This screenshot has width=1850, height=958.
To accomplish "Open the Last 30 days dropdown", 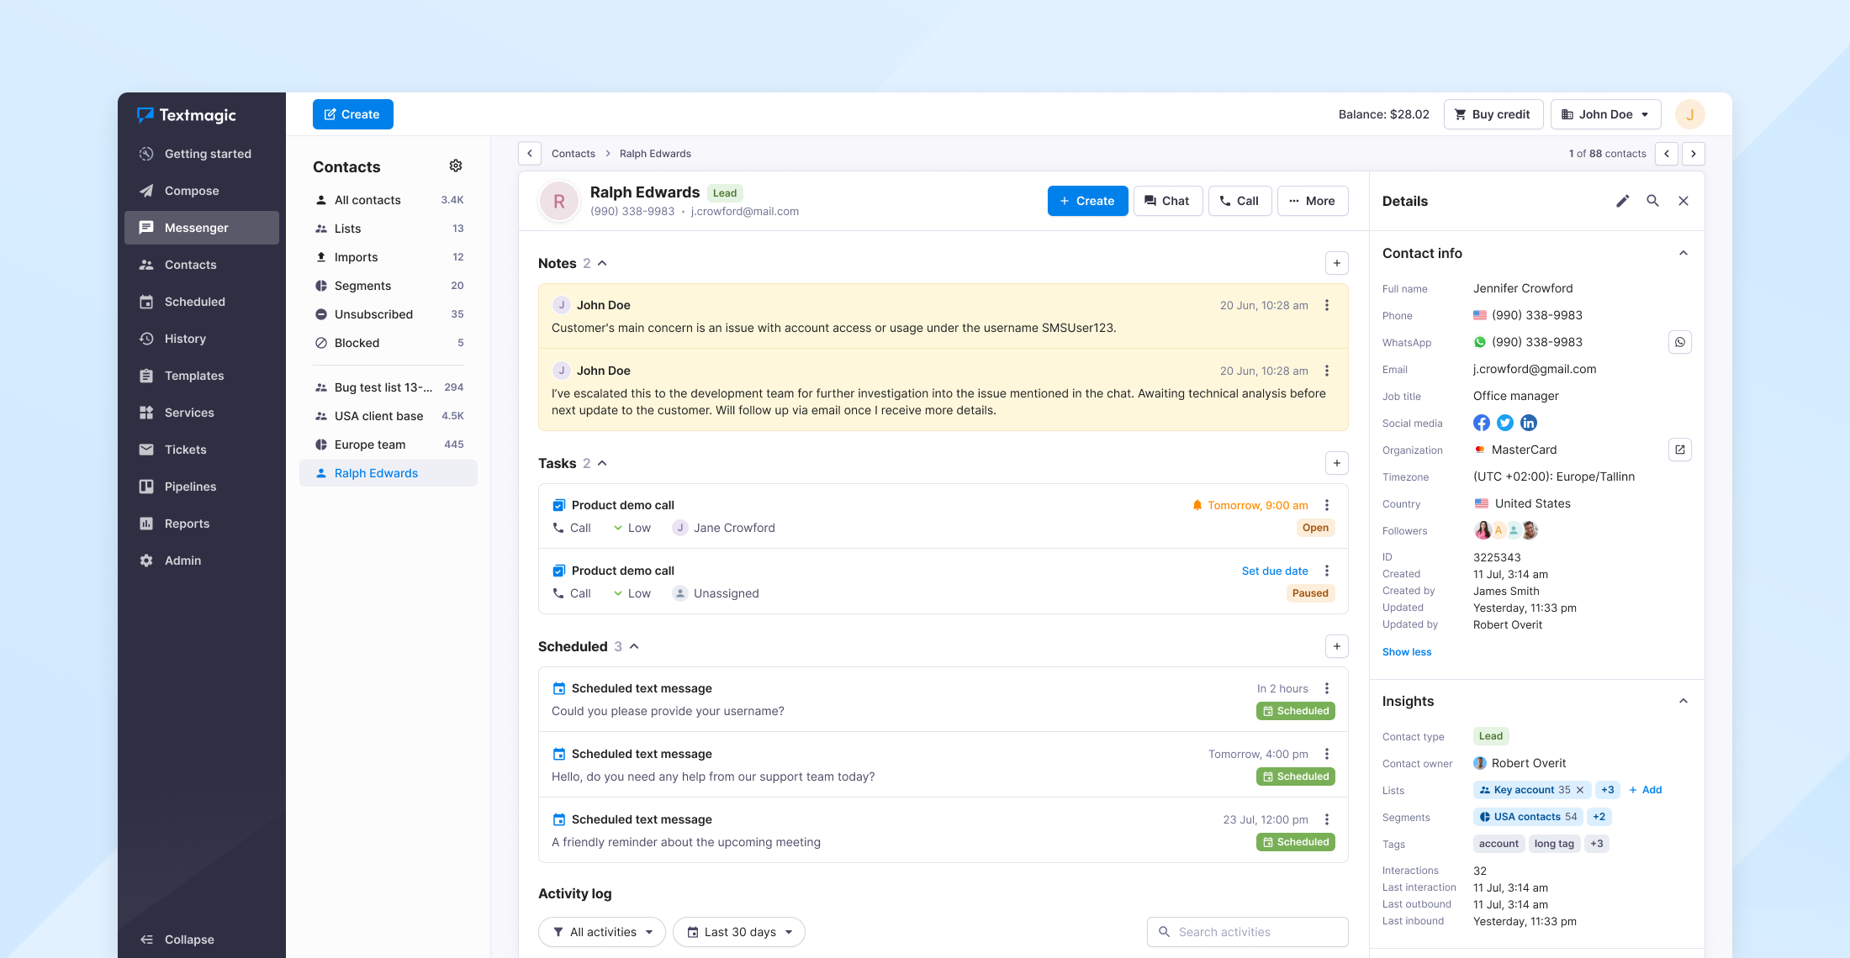I will tap(739, 932).
